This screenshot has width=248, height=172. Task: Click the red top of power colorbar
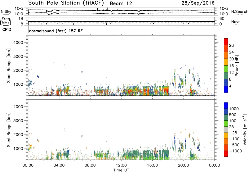point(226,42)
